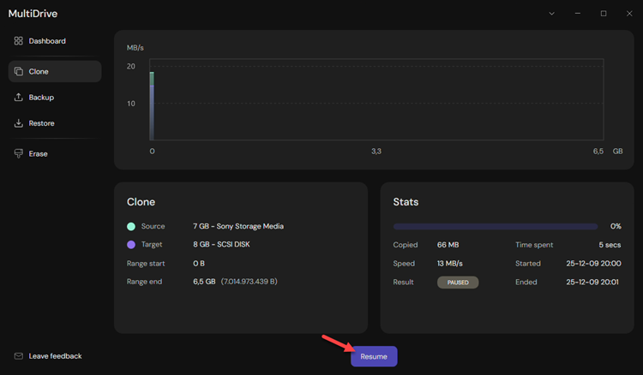
Task: Click the Clone icon in sidebar
Action: coord(19,72)
